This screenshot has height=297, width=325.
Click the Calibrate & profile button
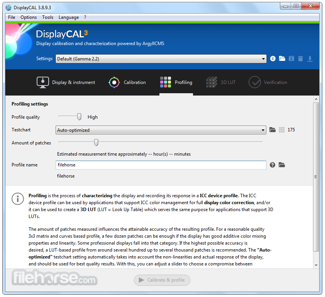tap(162, 280)
